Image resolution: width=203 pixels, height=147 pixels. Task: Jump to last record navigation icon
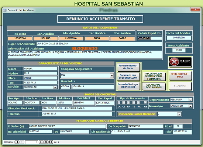point(46,142)
